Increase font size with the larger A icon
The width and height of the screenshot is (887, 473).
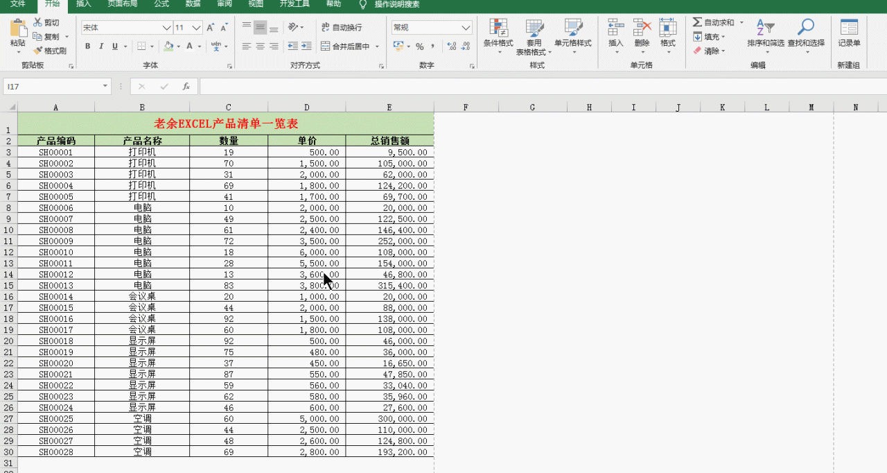point(210,28)
